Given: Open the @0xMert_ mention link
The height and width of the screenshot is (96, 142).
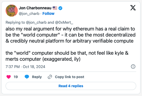Looking at the screenshot, I should (x=64, y=22).
